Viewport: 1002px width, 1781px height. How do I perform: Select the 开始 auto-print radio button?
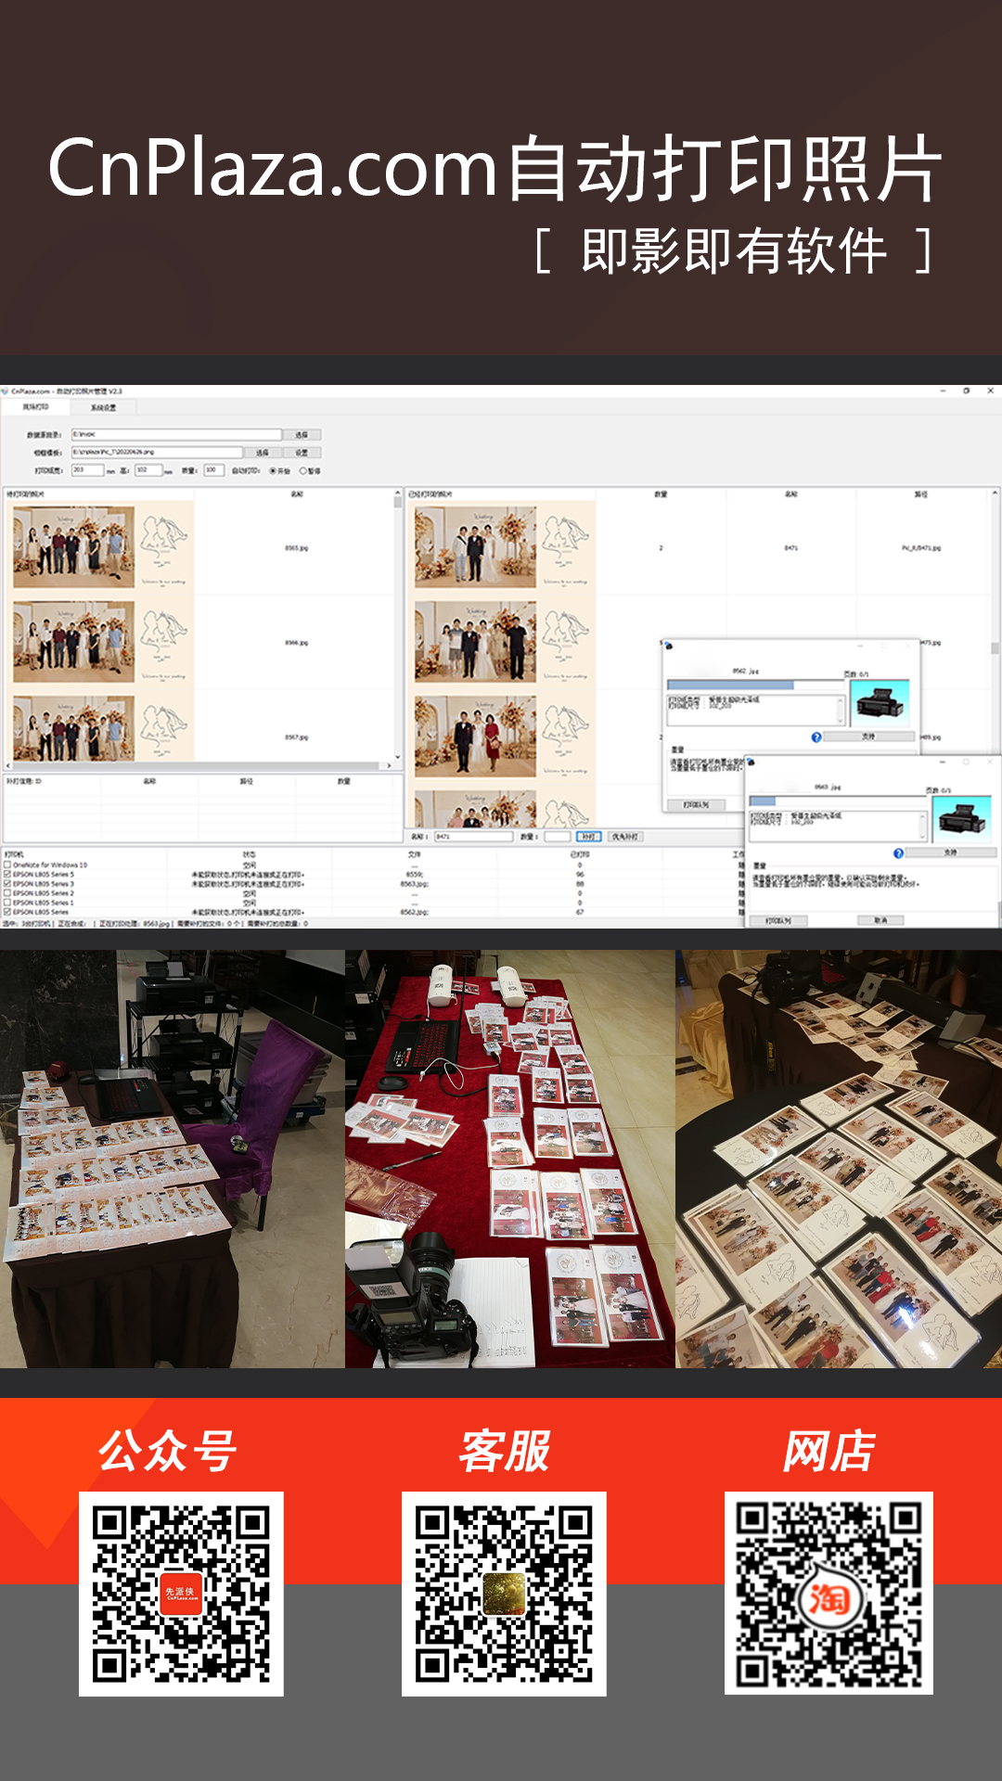click(x=273, y=471)
